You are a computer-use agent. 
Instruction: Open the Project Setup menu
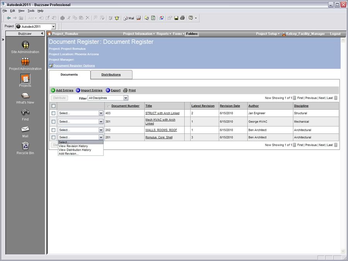point(268,34)
